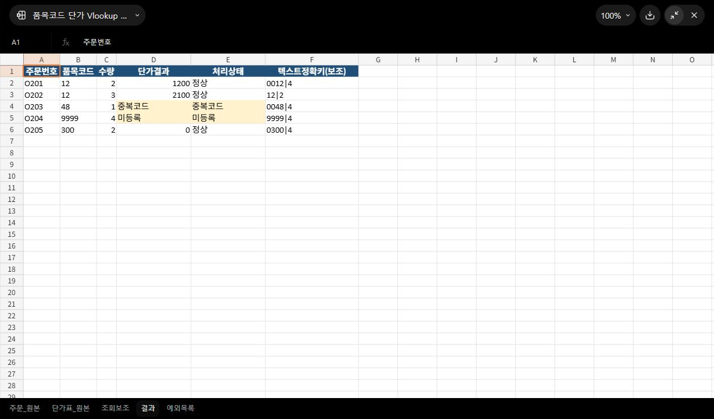Click the 품목코드 header cell
714x419 pixels.
pos(78,72)
